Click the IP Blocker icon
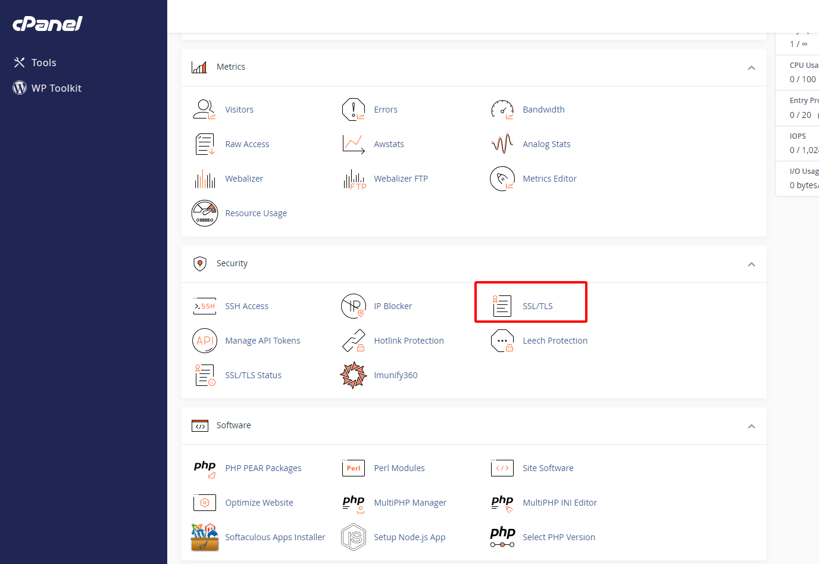Viewport: 819px width, 564px height. [353, 306]
